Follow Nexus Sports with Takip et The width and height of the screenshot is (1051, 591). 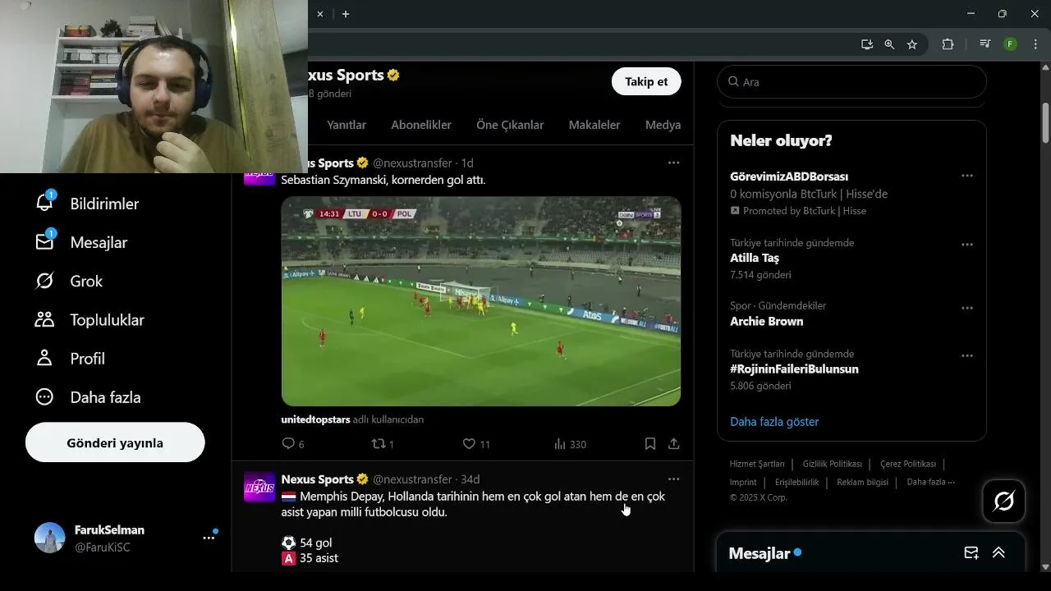point(646,81)
